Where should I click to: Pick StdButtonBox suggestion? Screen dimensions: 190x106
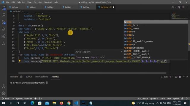pos(156,48)
